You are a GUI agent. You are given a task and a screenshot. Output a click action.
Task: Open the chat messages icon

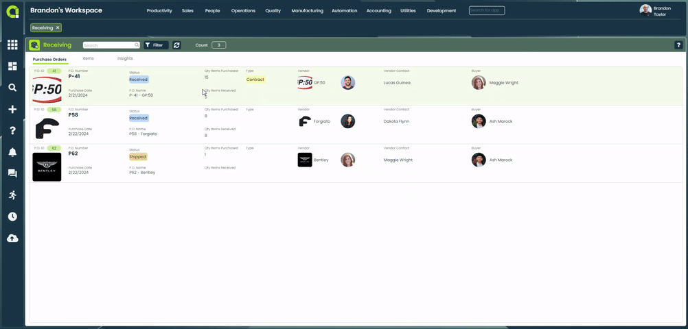tap(12, 173)
